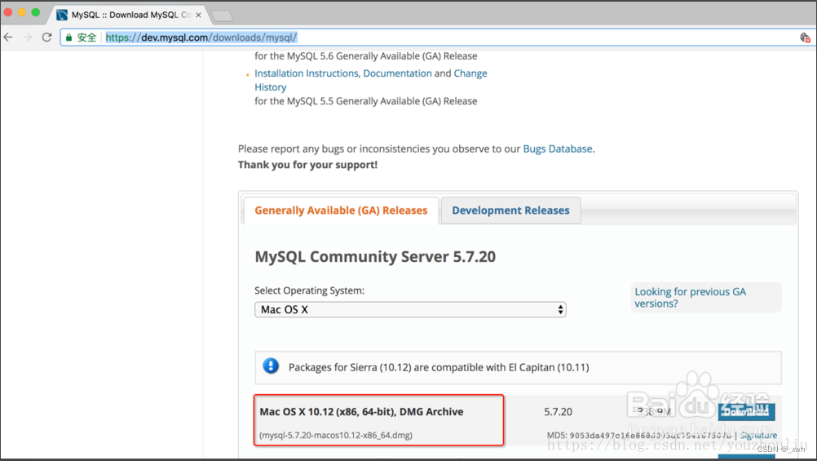Open the Bugs Database link

[558, 149]
